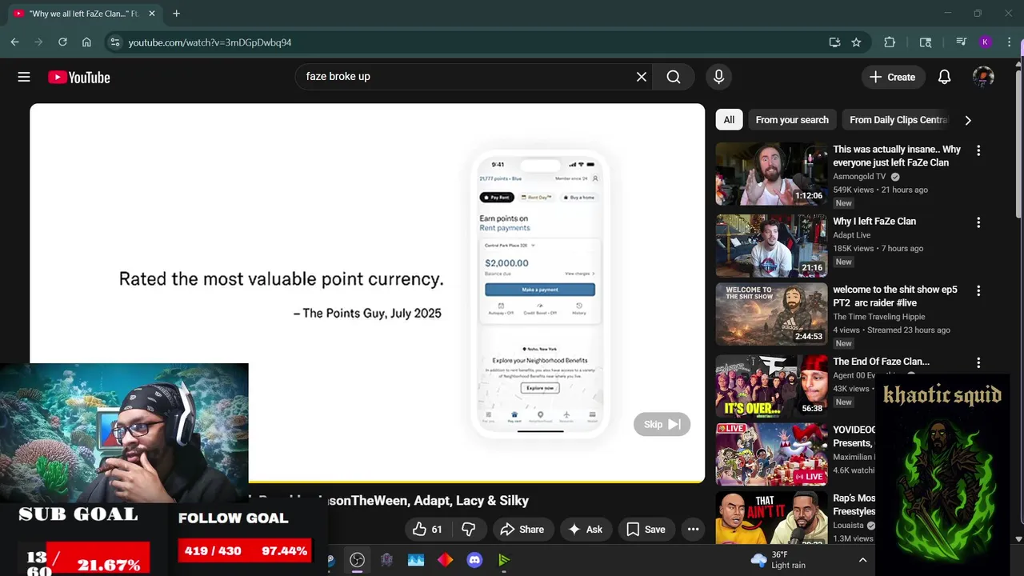
Task: Click the youtube.com address bar URL
Action: coord(210,42)
